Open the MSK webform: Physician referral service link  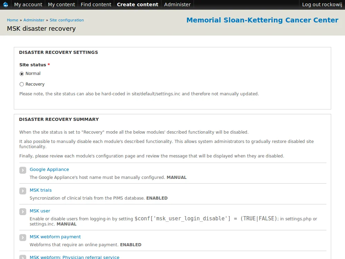(75, 257)
